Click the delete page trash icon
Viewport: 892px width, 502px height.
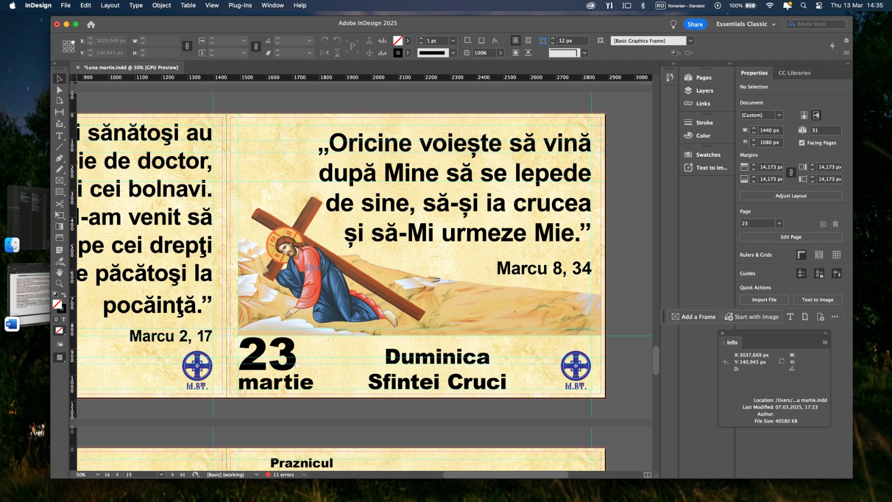pos(835,224)
